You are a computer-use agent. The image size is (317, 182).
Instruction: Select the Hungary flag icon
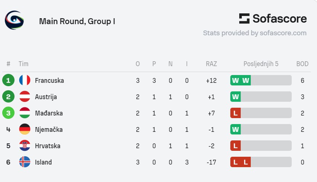point(25,113)
